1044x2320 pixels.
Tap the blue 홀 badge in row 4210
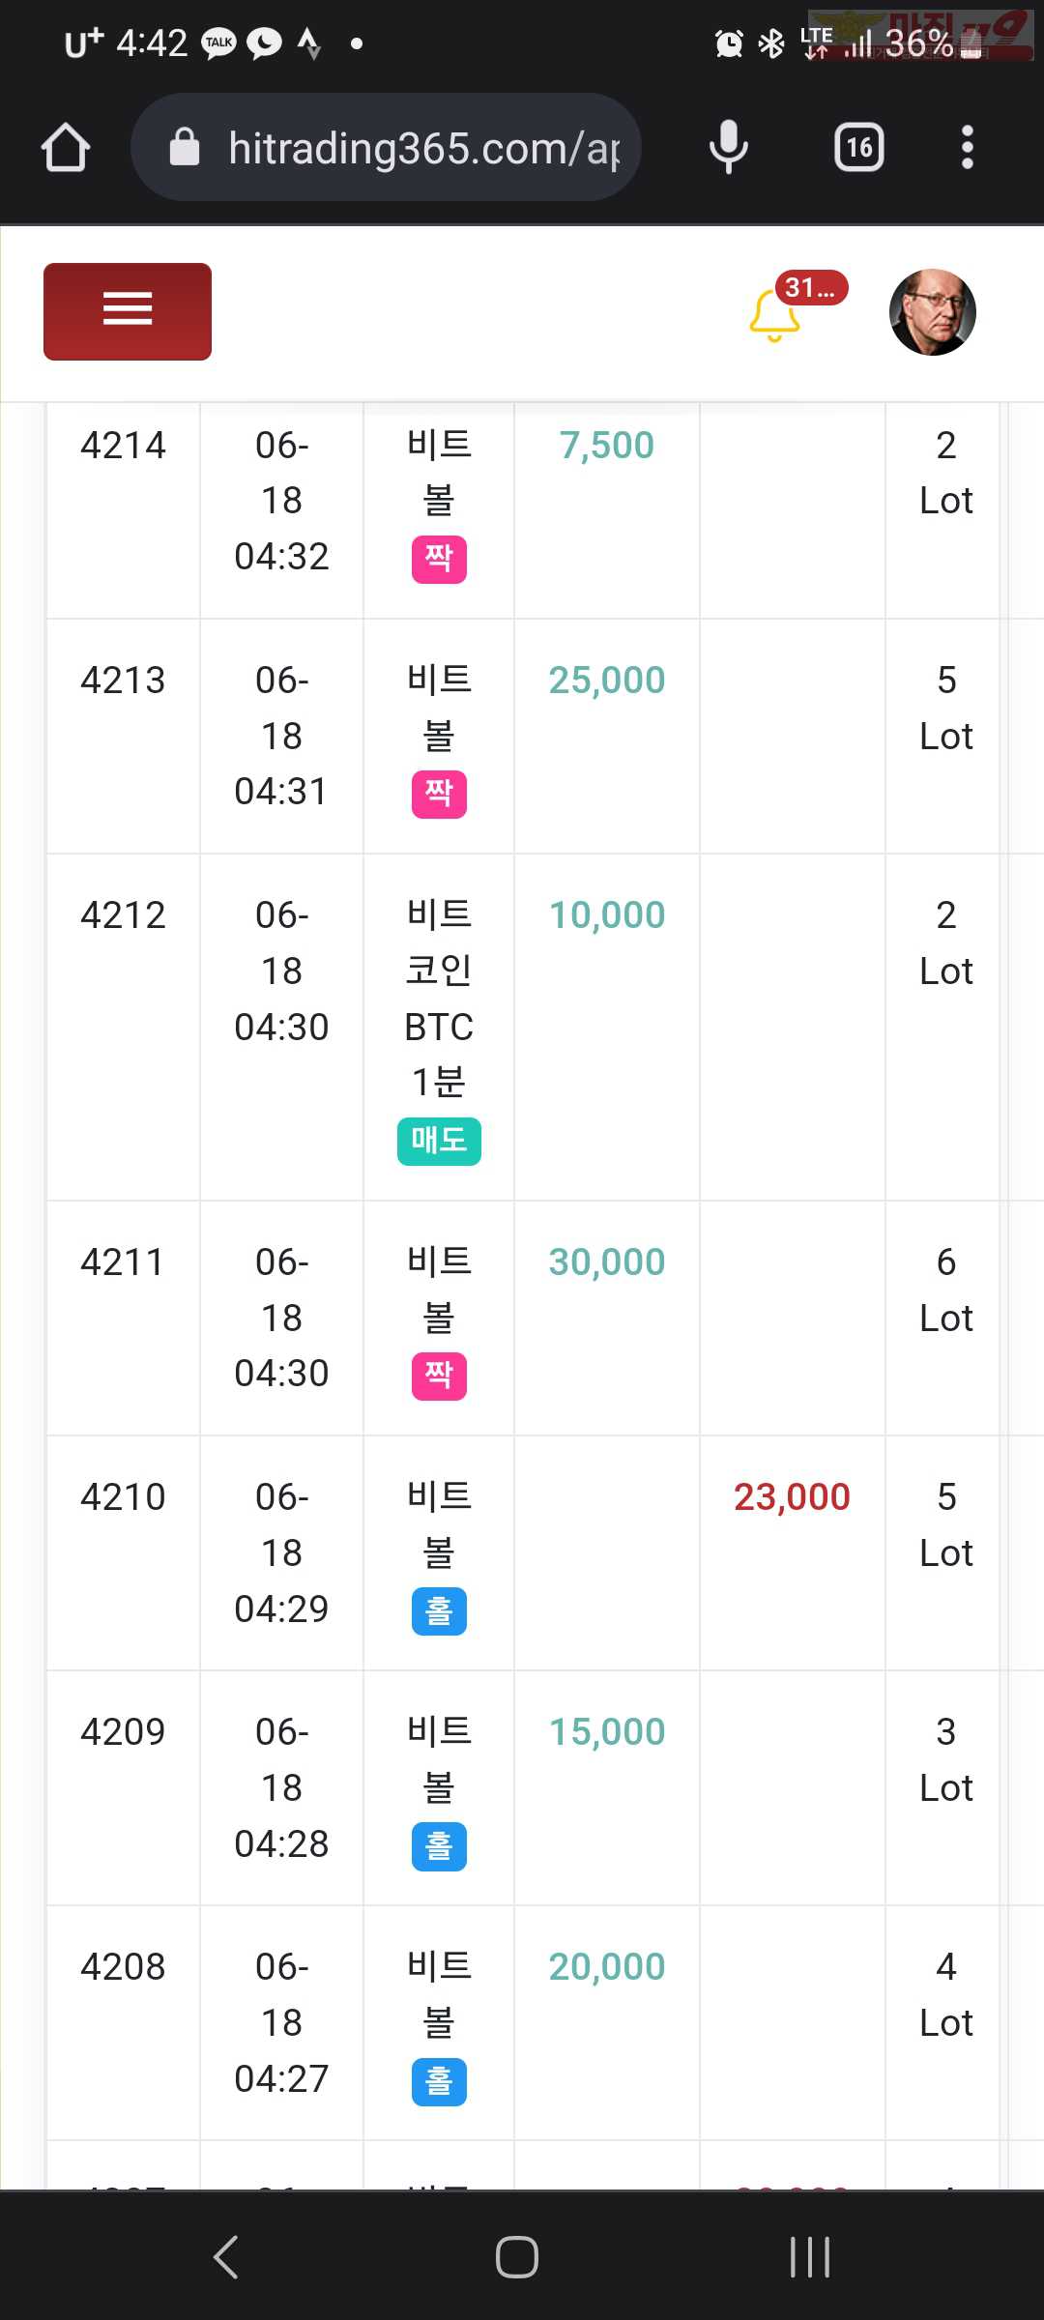439,1611
